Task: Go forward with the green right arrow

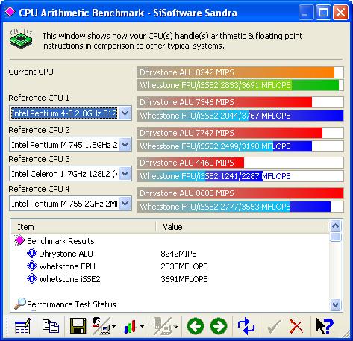Action: (219, 326)
